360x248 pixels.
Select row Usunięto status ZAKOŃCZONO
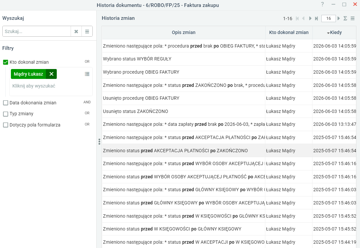click(229, 111)
